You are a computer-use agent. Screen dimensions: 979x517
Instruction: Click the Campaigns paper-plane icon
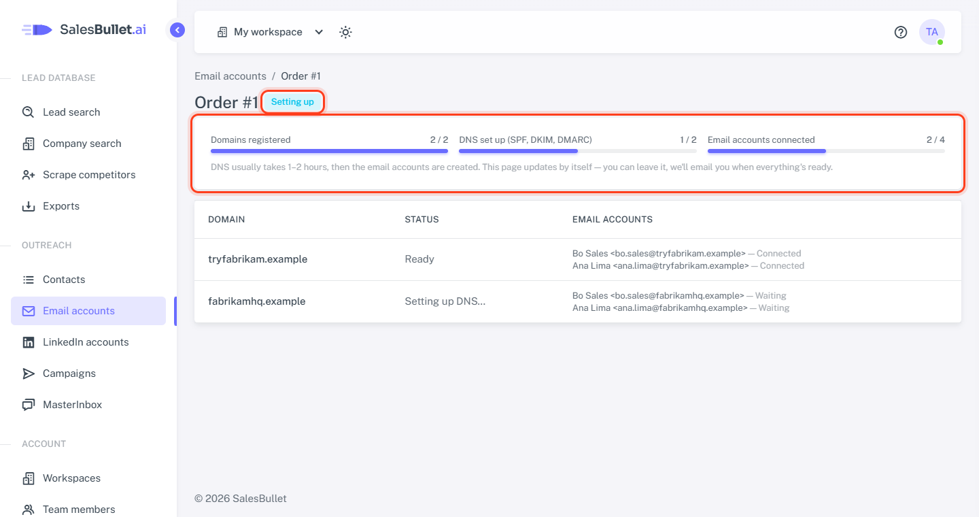coord(28,373)
